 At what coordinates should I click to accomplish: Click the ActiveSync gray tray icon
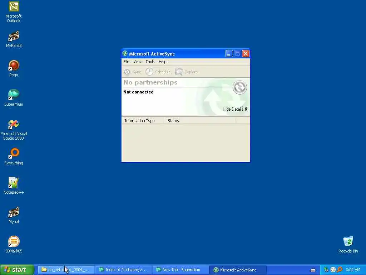(333, 270)
